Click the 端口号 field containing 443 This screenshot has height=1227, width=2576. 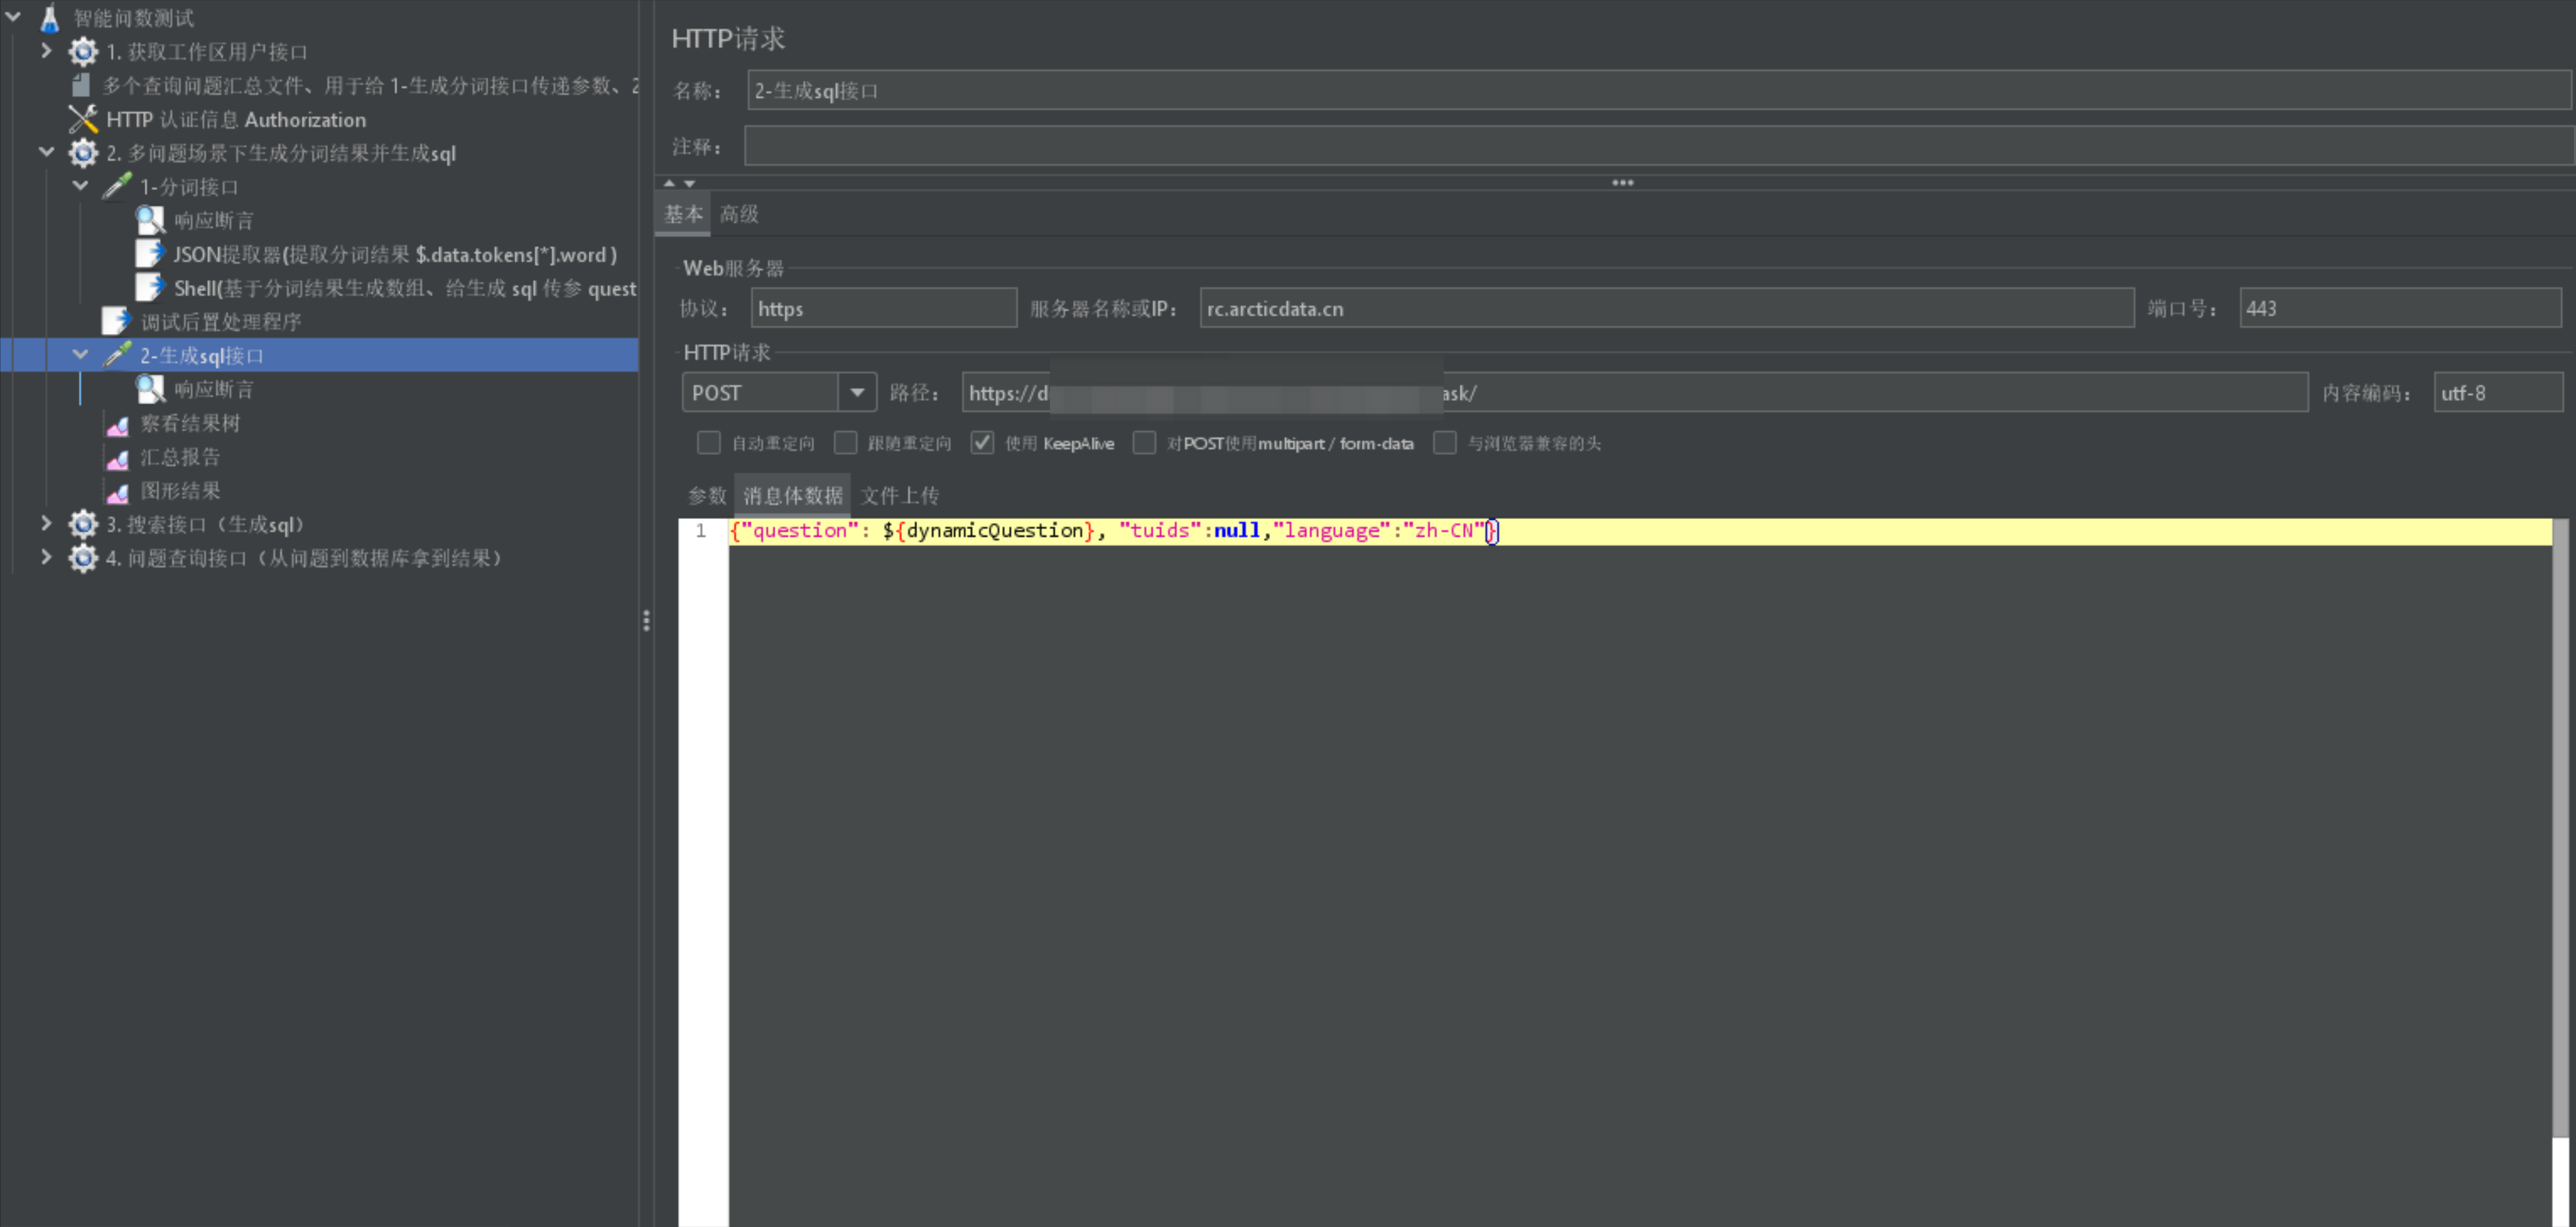pyautogui.click(x=2400, y=308)
